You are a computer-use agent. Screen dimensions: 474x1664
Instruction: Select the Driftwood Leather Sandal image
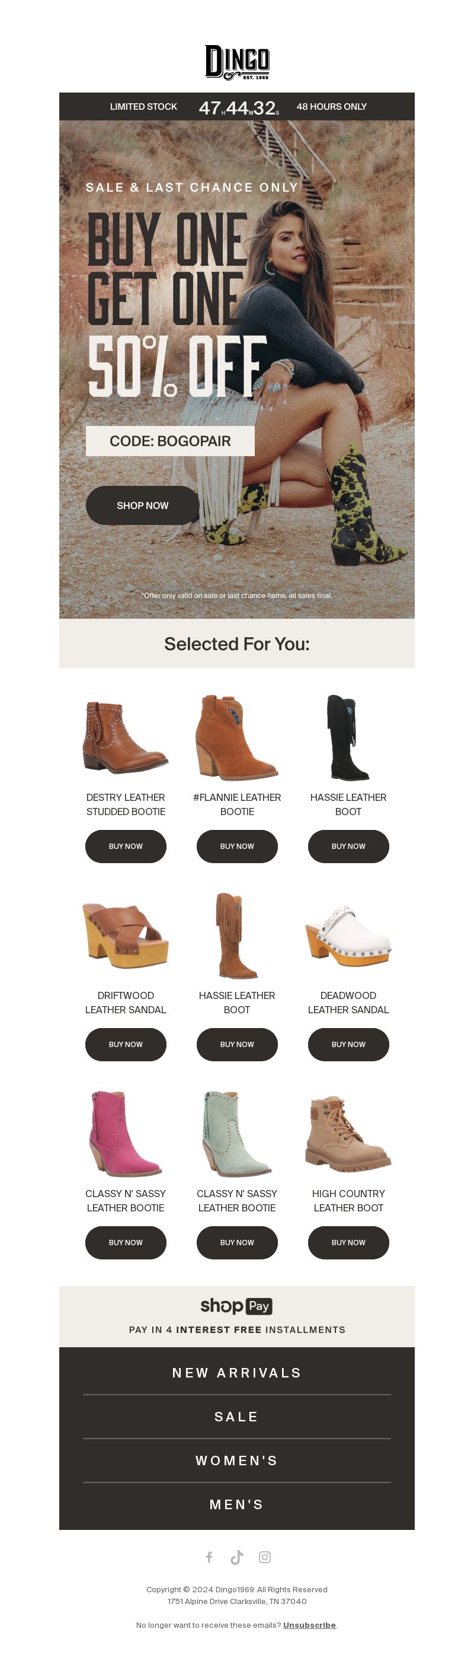coord(126,936)
